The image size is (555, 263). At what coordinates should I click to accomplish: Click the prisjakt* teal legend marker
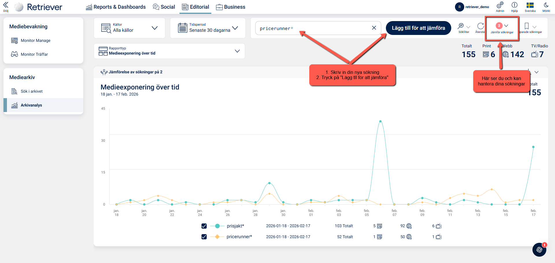pyautogui.click(x=217, y=226)
